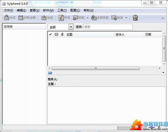Click the 文件夹 folder pane header
The width and height of the screenshot is (168, 132).
[24, 26]
